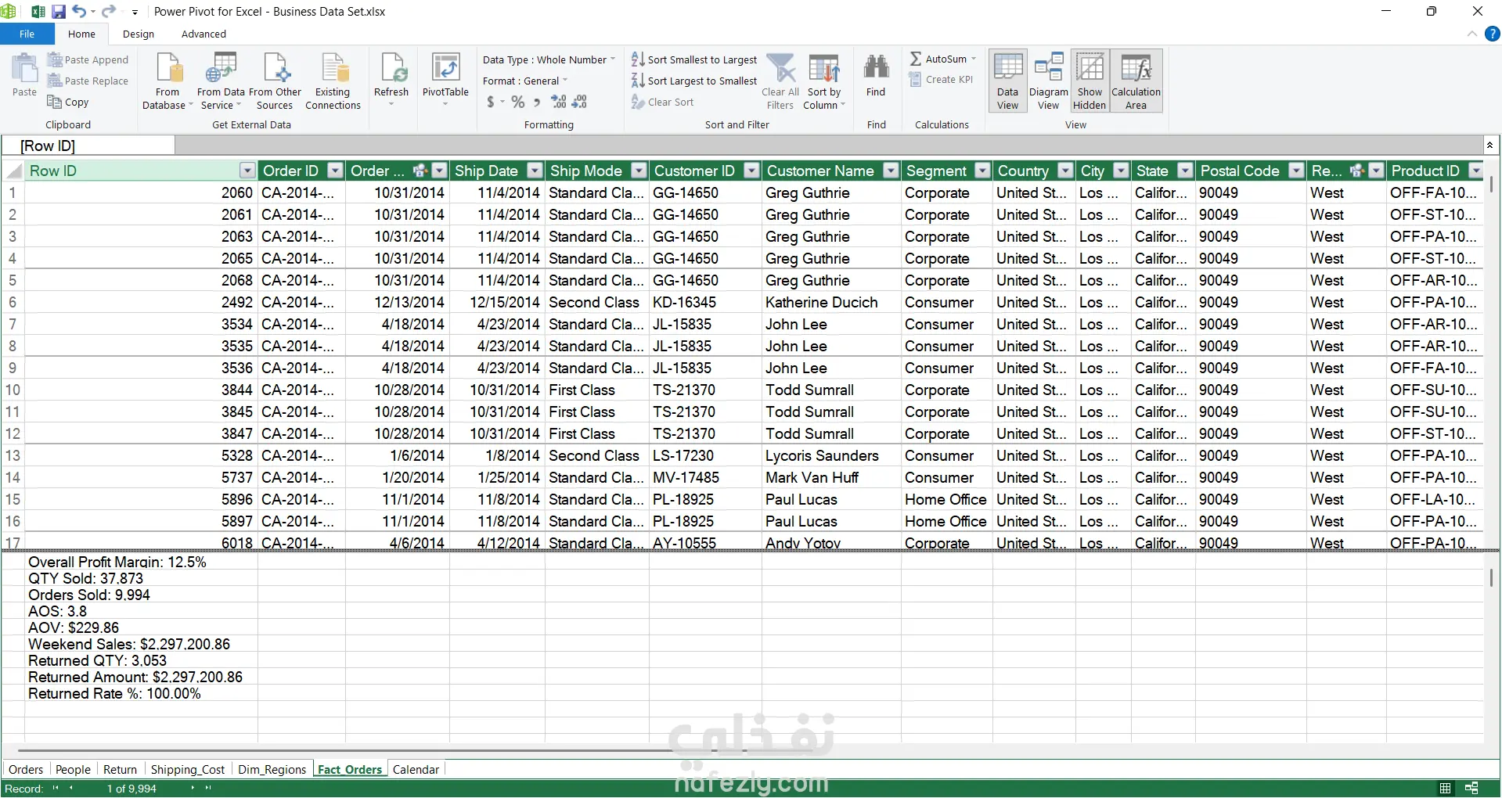Viewport: 1502px width, 798px height.
Task: Click the Redo arrow icon
Action: [109, 11]
